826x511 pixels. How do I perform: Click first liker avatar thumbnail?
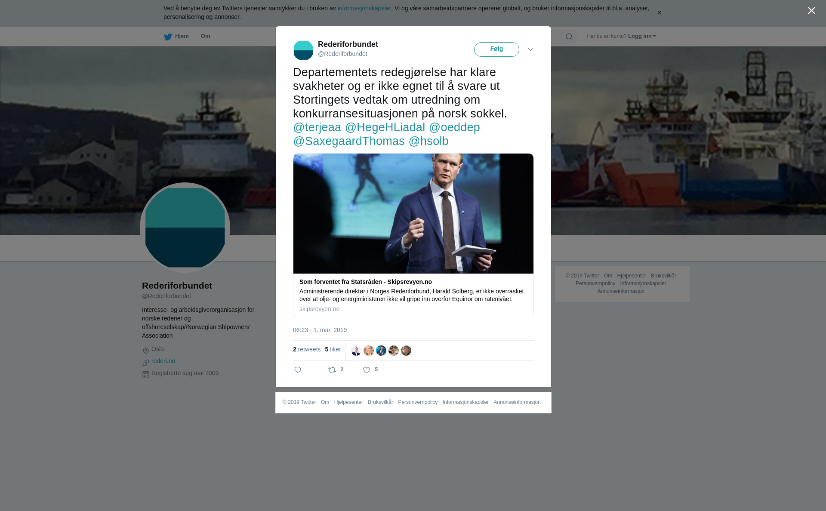tap(356, 351)
